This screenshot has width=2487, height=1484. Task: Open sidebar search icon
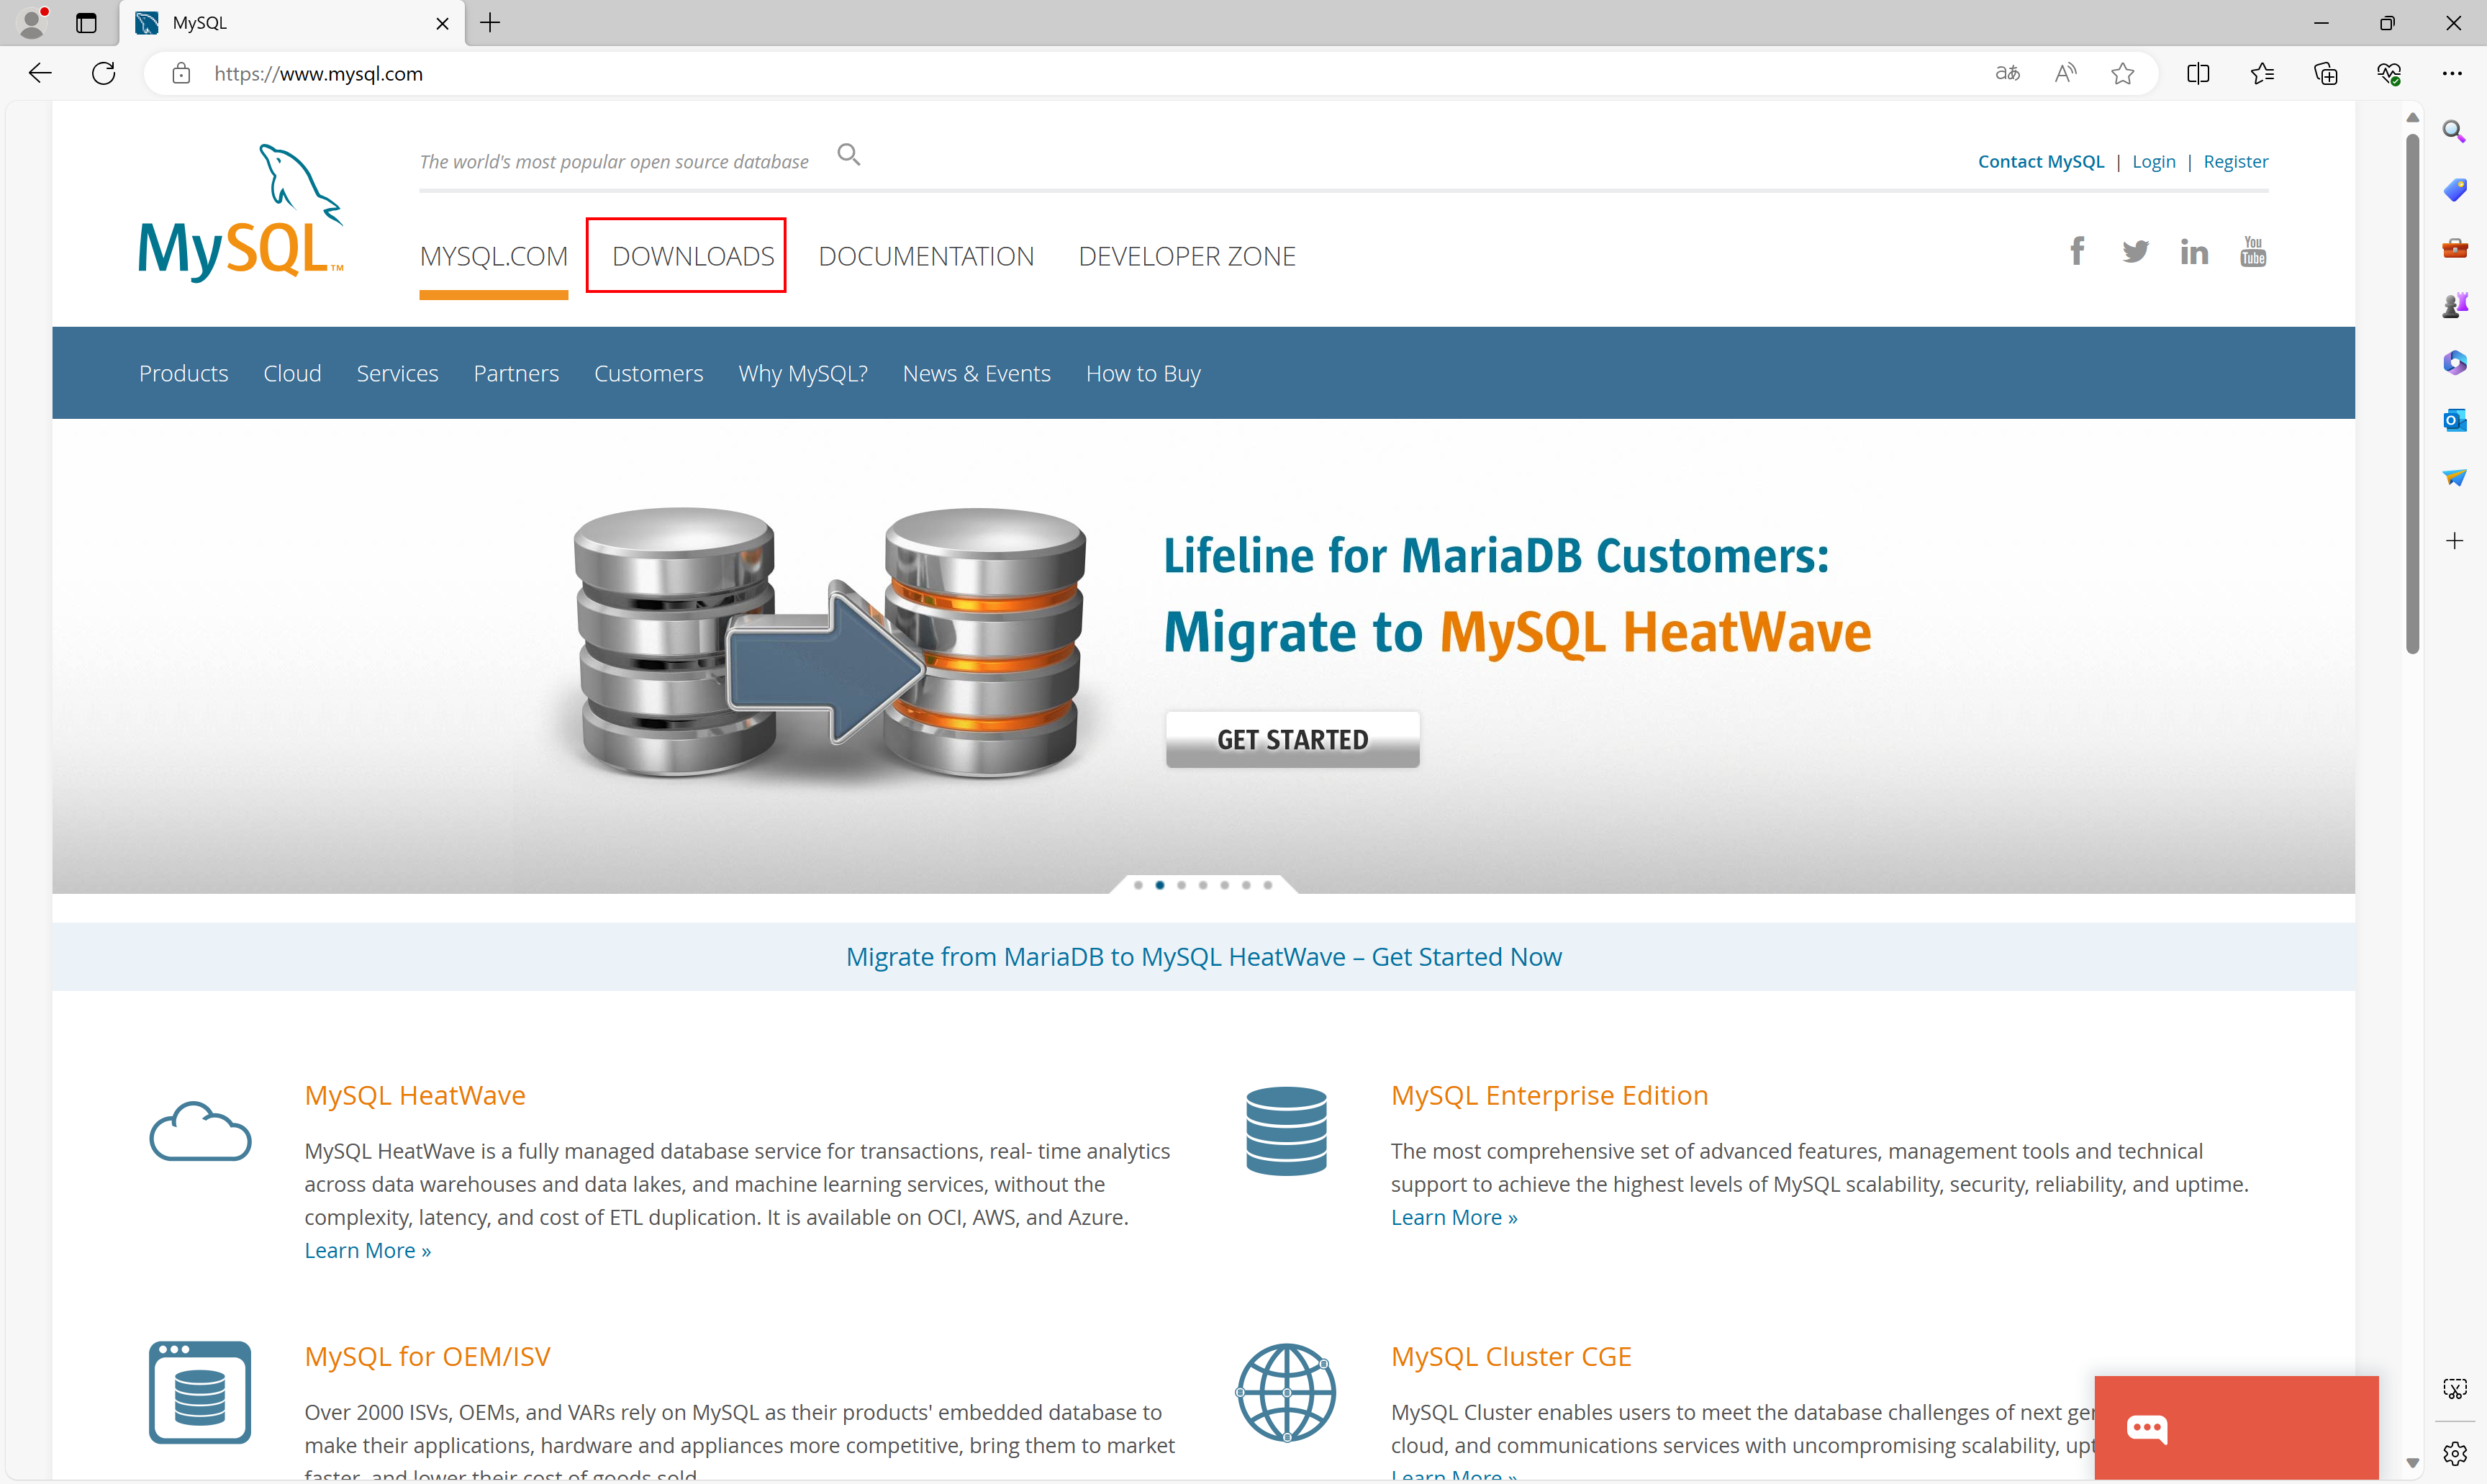pyautogui.click(x=2454, y=131)
